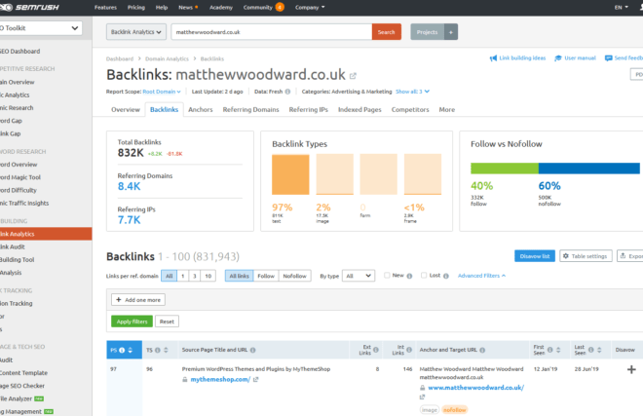Viewport: 643px width, 416px height.
Task: Click the Community notification badge
Action: (280, 8)
